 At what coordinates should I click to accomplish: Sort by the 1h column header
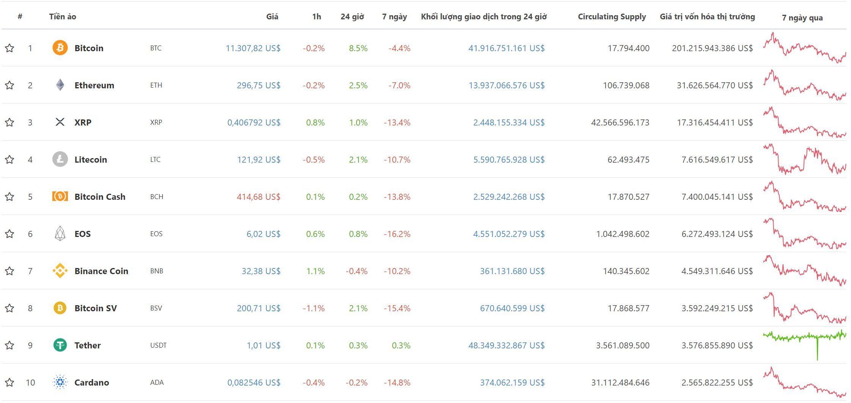coord(316,16)
